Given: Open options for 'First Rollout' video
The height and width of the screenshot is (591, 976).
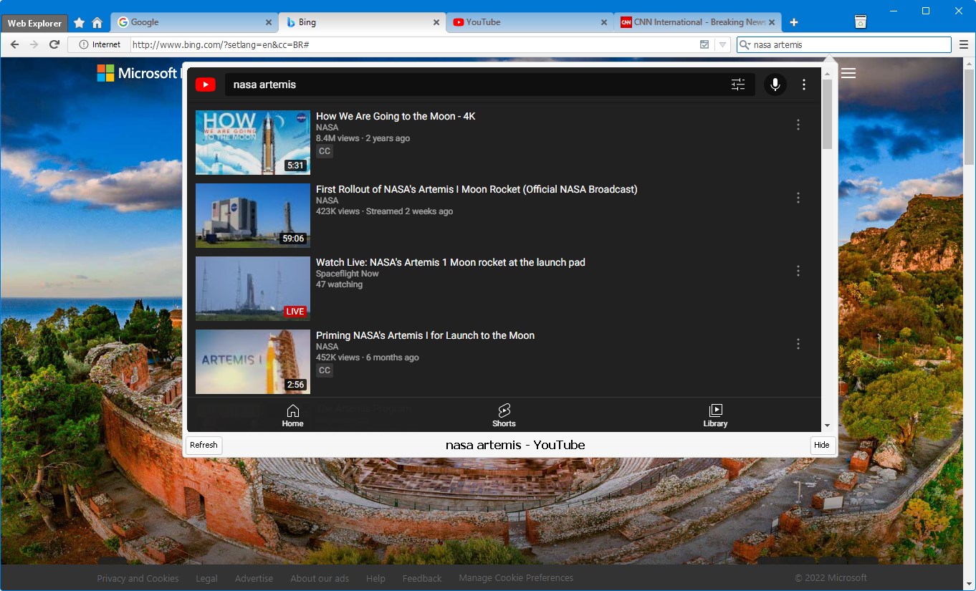Looking at the screenshot, I should (x=798, y=198).
